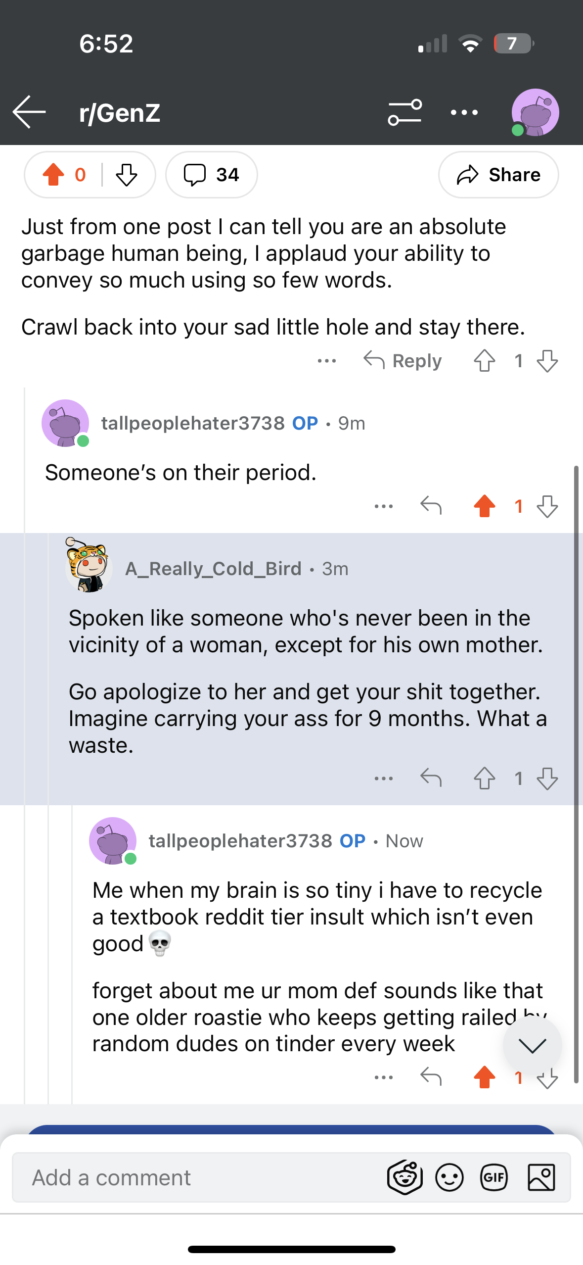This screenshot has width=583, height=1265.
Task: Collapse thread via tallpeoplehater3738 Now comment header
Action: point(286,841)
